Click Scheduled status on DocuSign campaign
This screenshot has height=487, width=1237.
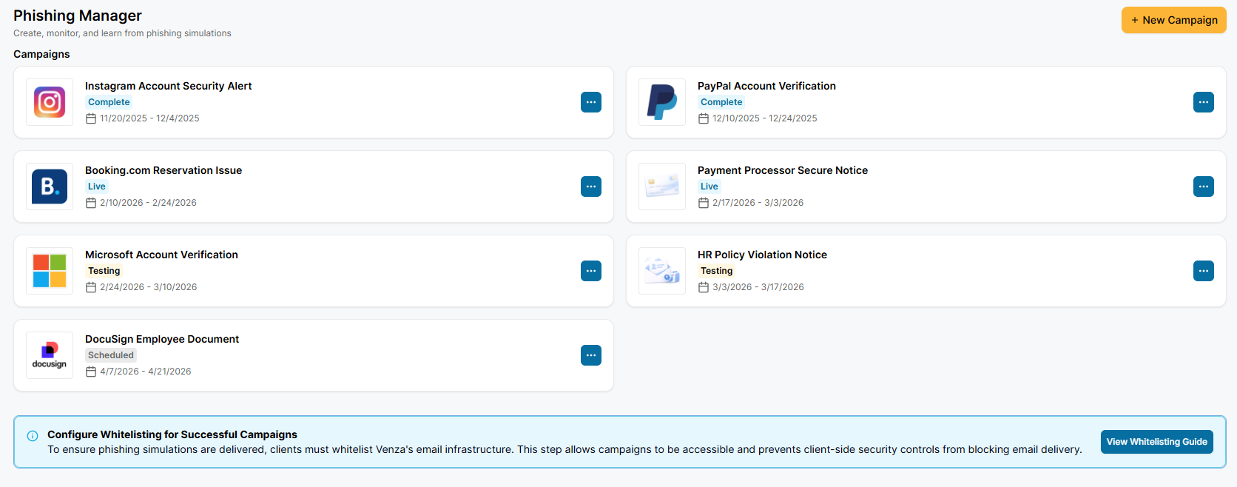(x=111, y=355)
